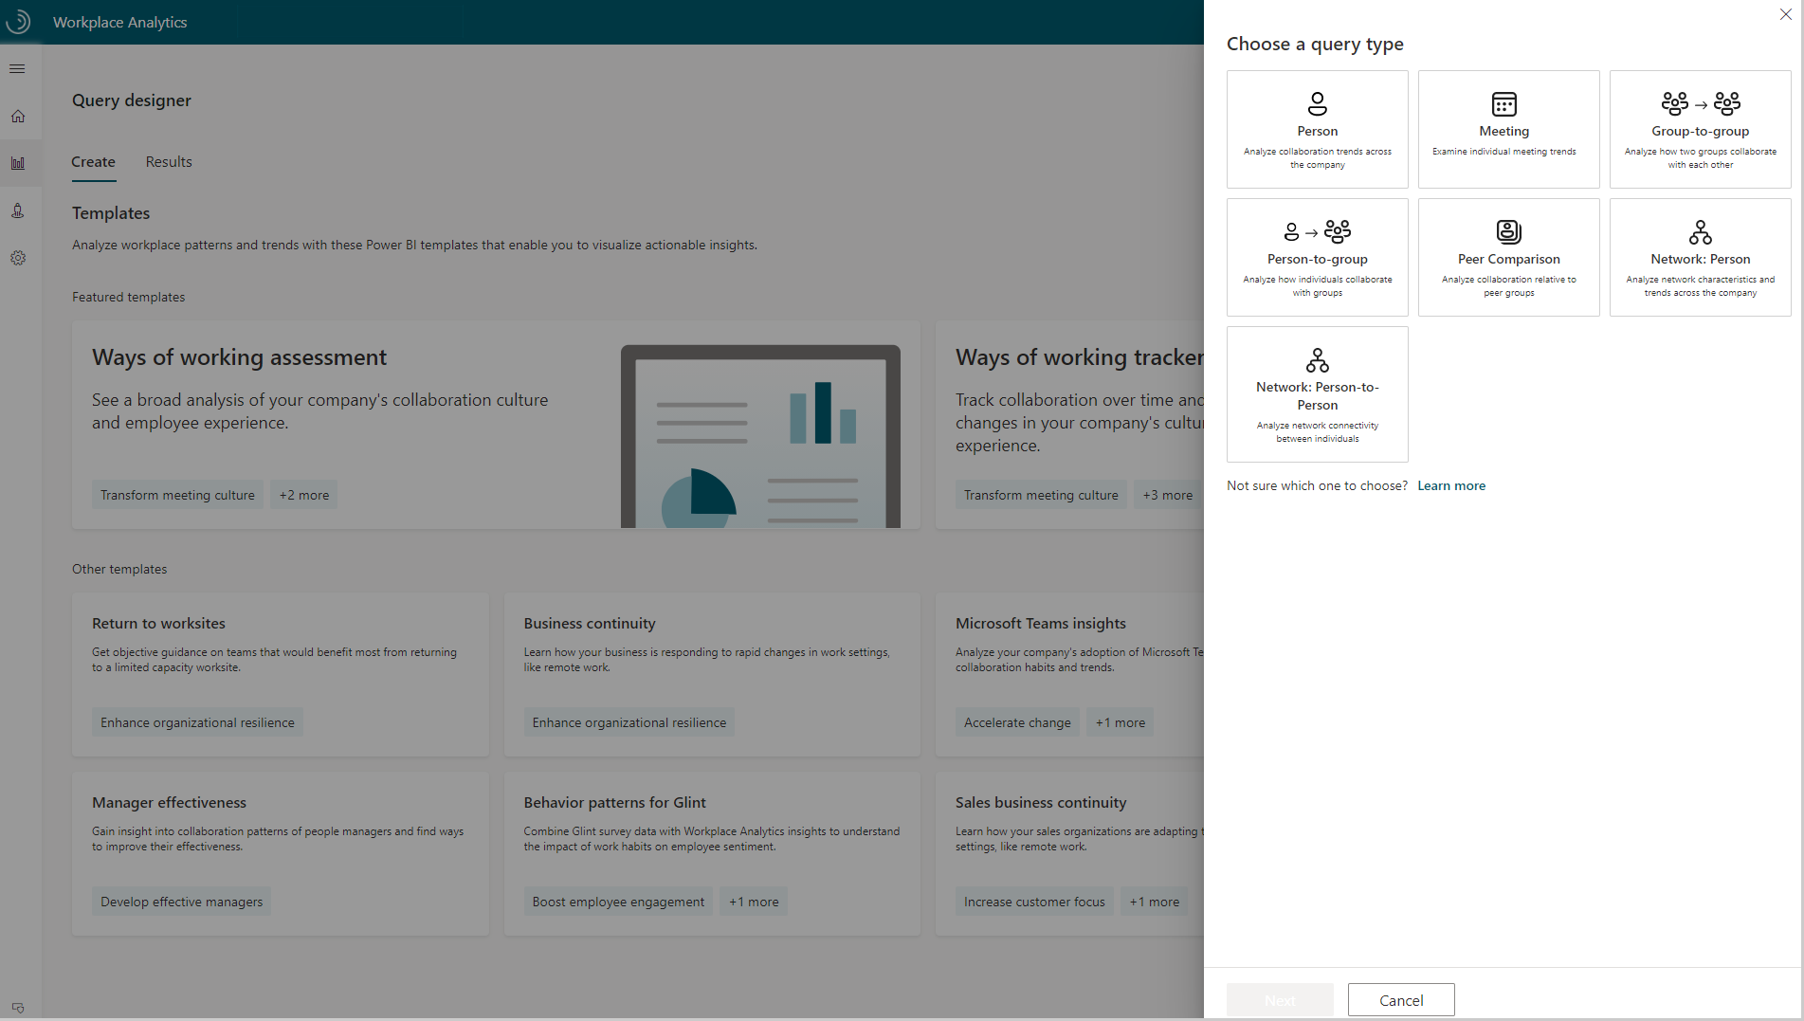Cancel the query type dialog
The height and width of the screenshot is (1021, 1804).
click(1400, 999)
